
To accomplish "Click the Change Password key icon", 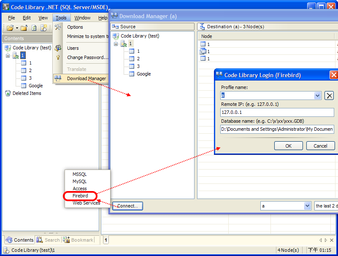I will coord(58,57).
